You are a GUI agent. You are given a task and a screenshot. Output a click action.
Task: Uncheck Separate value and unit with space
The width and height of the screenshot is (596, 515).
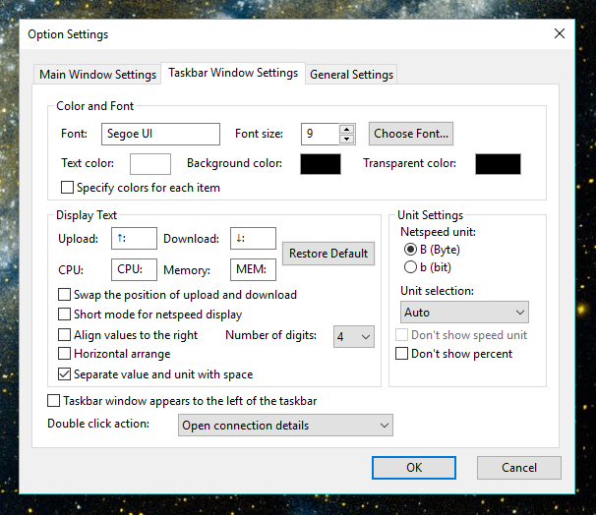point(64,374)
